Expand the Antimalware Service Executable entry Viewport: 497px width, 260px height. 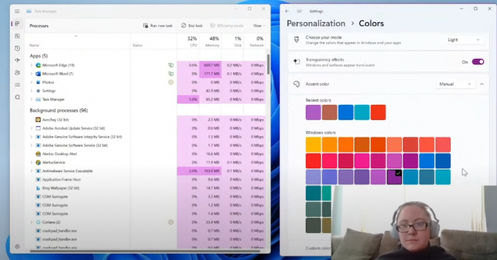tap(31, 171)
